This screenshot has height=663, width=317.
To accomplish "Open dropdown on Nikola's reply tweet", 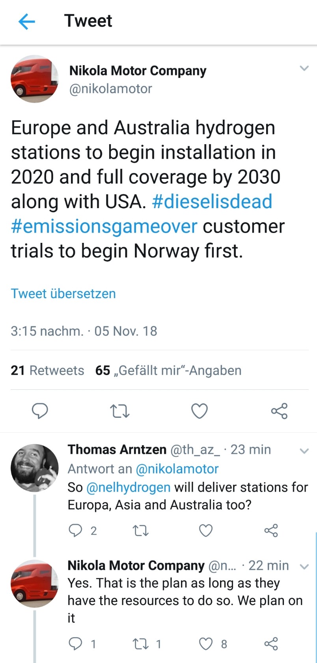I will [x=304, y=567].
